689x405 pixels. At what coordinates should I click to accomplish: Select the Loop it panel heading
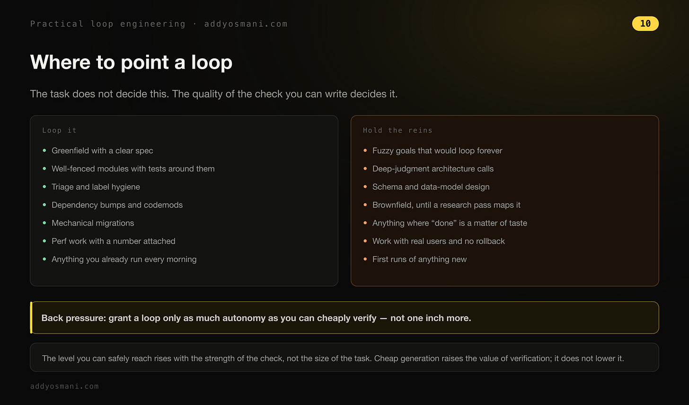pos(59,130)
